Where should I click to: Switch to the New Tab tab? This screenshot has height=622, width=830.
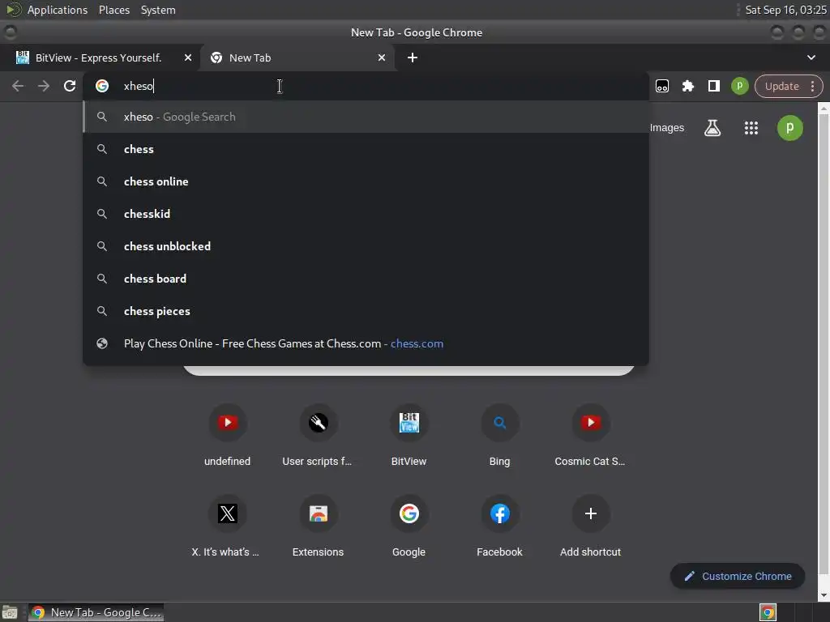297,58
